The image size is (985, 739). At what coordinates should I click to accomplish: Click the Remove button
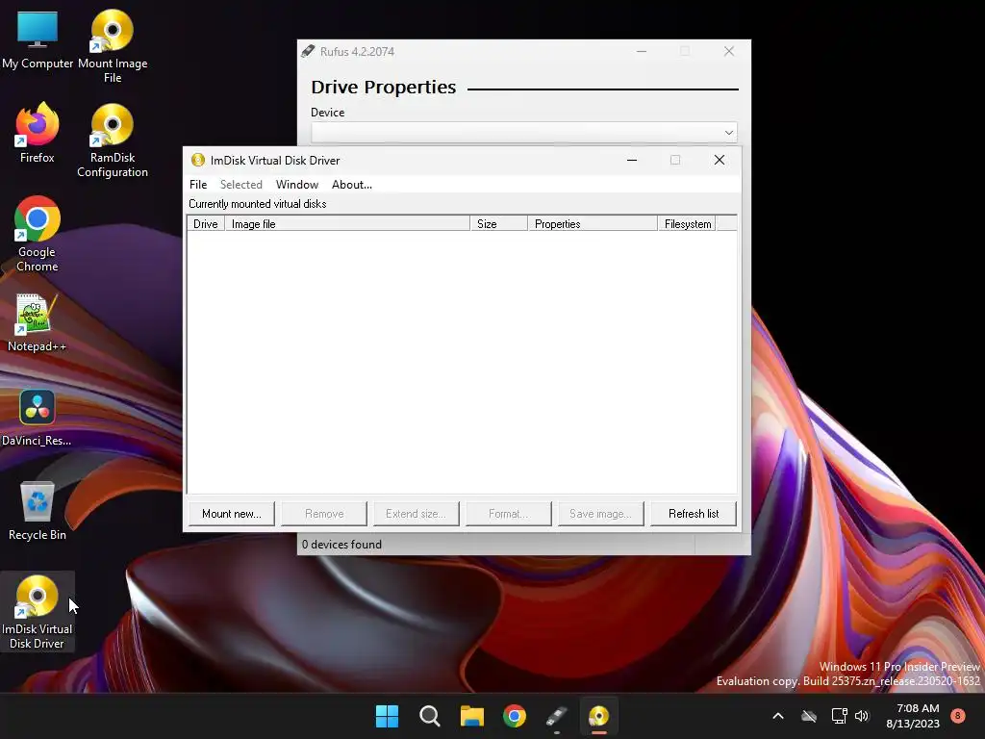point(324,514)
